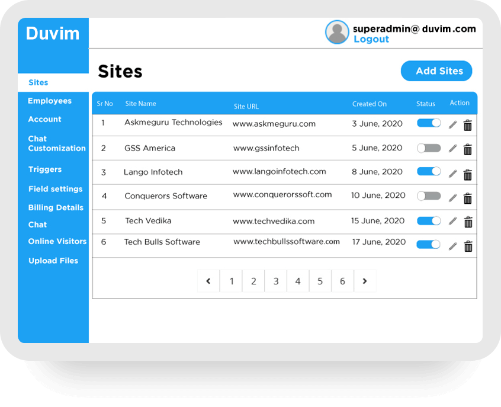The height and width of the screenshot is (407, 501).
Task: Click the Status column header
Action: (426, 104)
